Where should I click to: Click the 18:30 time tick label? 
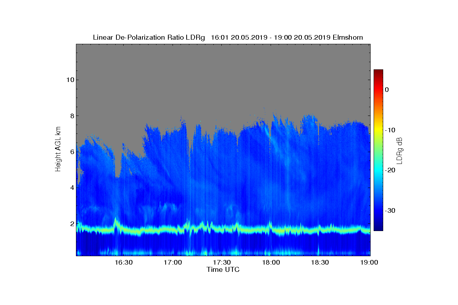[320, 262]
